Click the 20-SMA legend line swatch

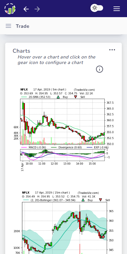(24, 97)
